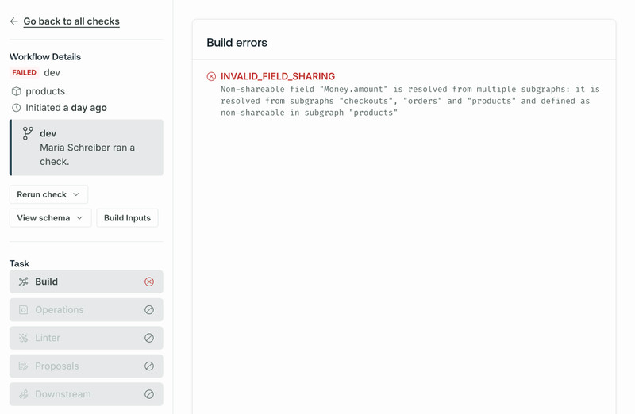Click the chevron next to View schema
Screen dimensions: 635x414
click(79, 218)
